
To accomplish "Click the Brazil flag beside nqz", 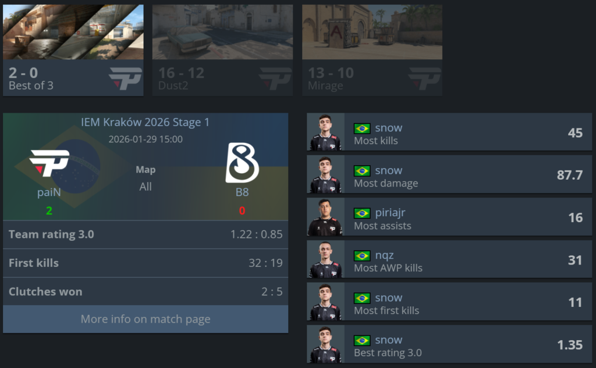I will (362, 256).
